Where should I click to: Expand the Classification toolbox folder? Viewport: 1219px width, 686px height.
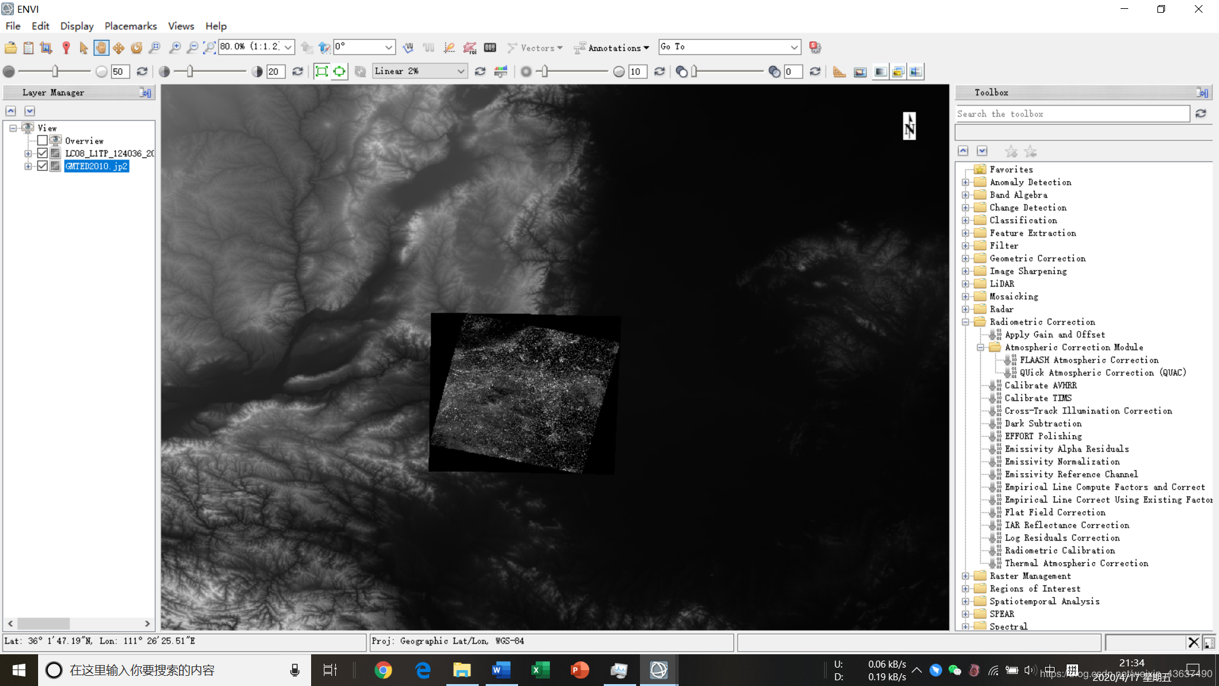pos(966,220)
